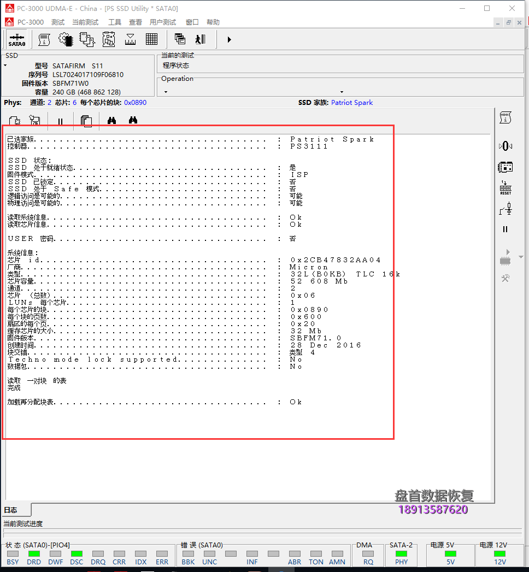Screen dimensions: 529x572
Task: Open the 工具 menu
Action: coord(115,22)
